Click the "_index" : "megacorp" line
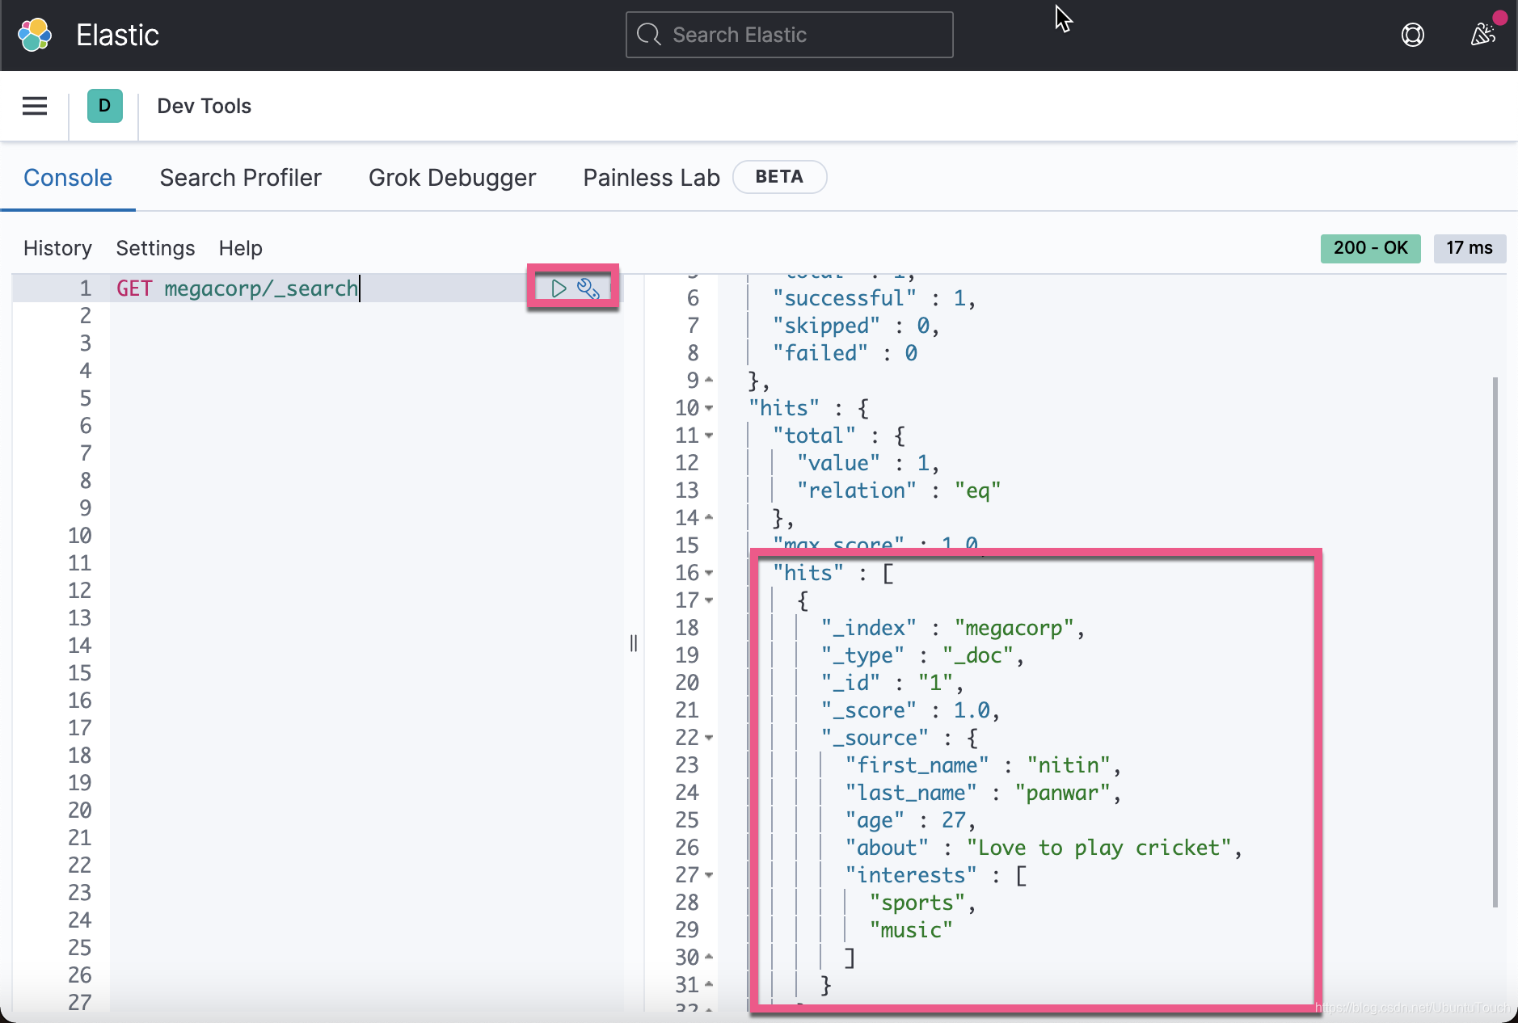Screen dimensions: 1518x1023 click(953, 628)
